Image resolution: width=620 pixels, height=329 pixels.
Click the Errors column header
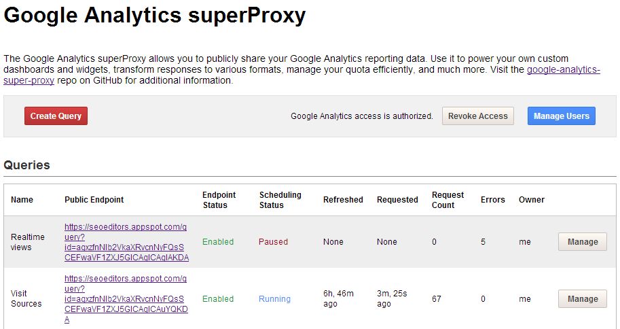492,200
